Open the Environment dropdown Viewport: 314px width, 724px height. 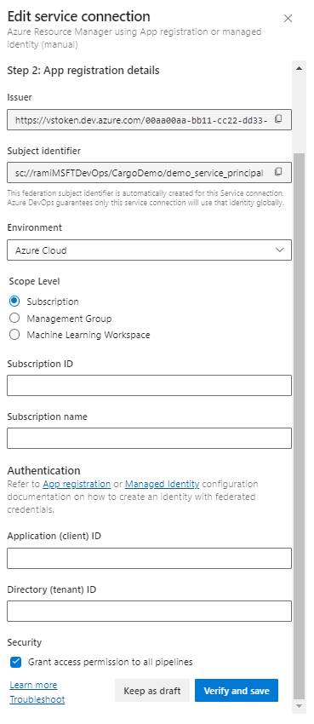[150, 250]
